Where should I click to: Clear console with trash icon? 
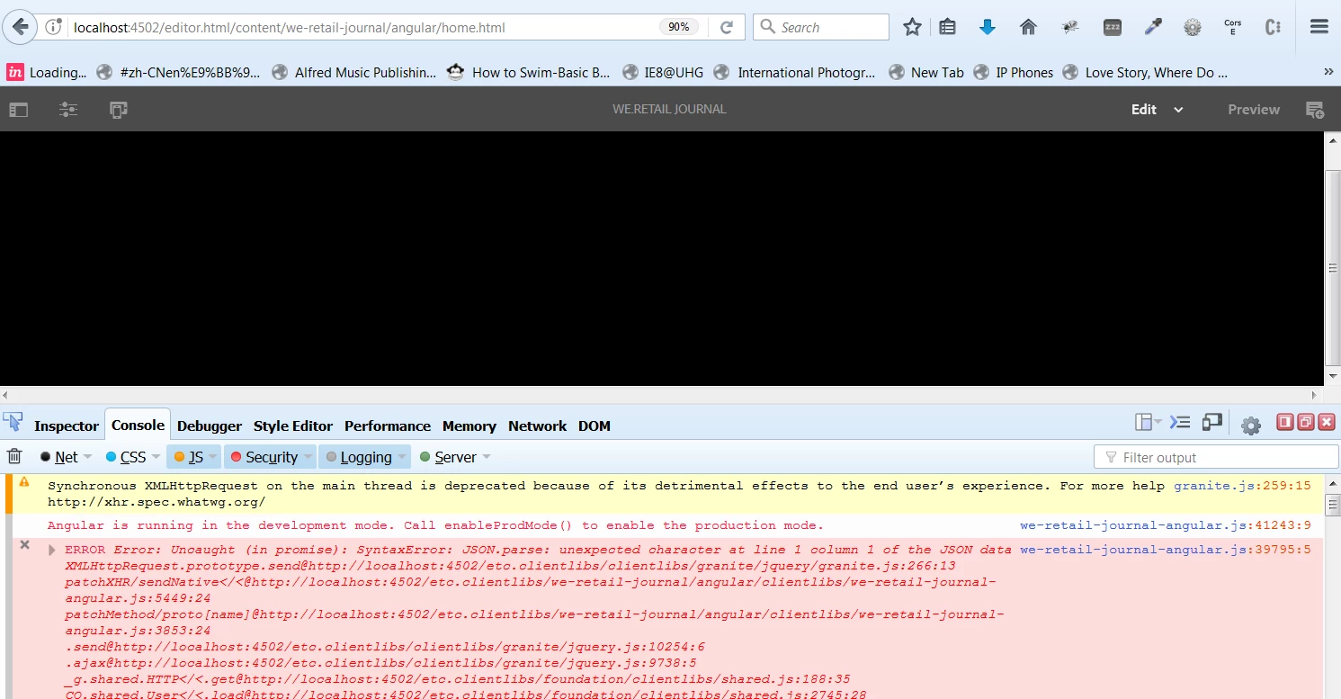tap(14, 456)
